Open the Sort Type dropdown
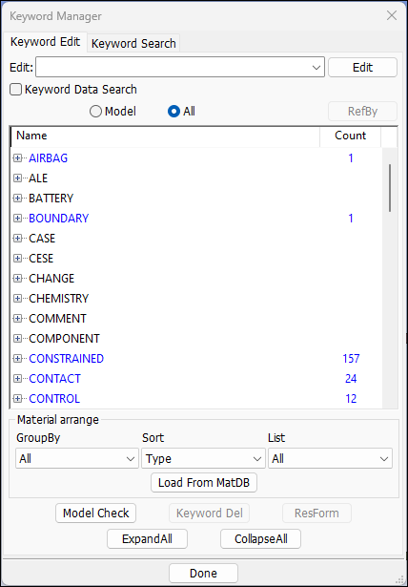Screen dimensions: 408x587 pos(203,458)
